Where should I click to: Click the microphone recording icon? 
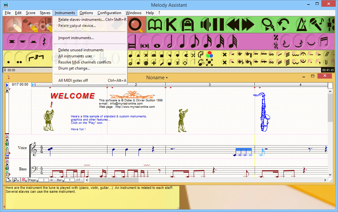[x=317, y=25]
